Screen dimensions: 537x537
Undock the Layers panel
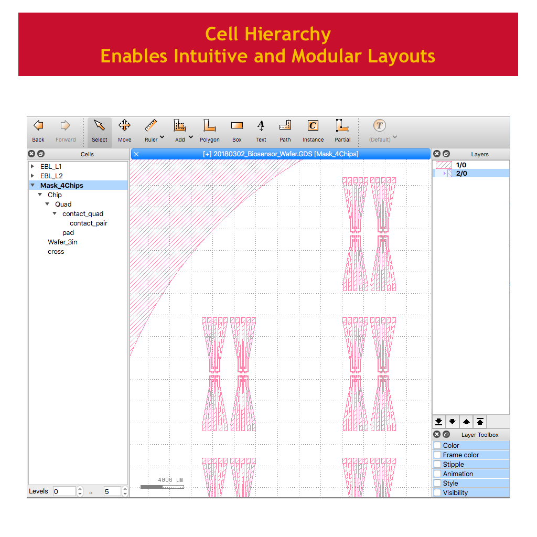point(446,154)
